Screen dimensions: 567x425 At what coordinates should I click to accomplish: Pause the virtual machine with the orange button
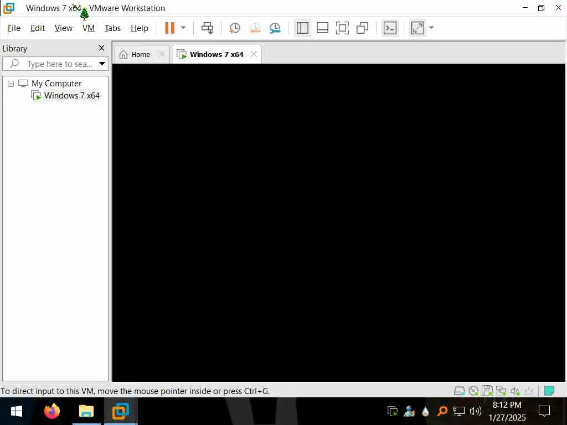click(169, 28)
